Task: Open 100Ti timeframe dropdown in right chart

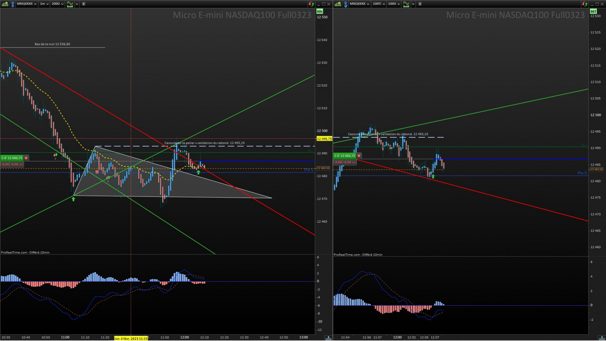Action: coord(379,4)
